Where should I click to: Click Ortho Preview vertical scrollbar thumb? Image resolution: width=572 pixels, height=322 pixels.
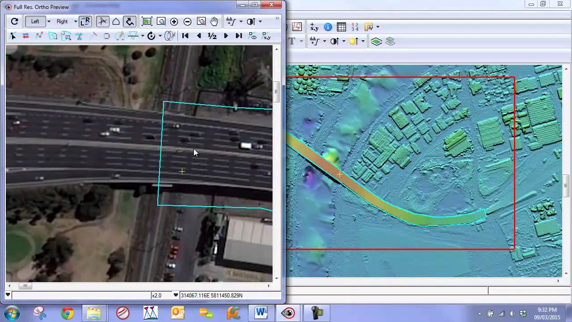tap(277, 92)
